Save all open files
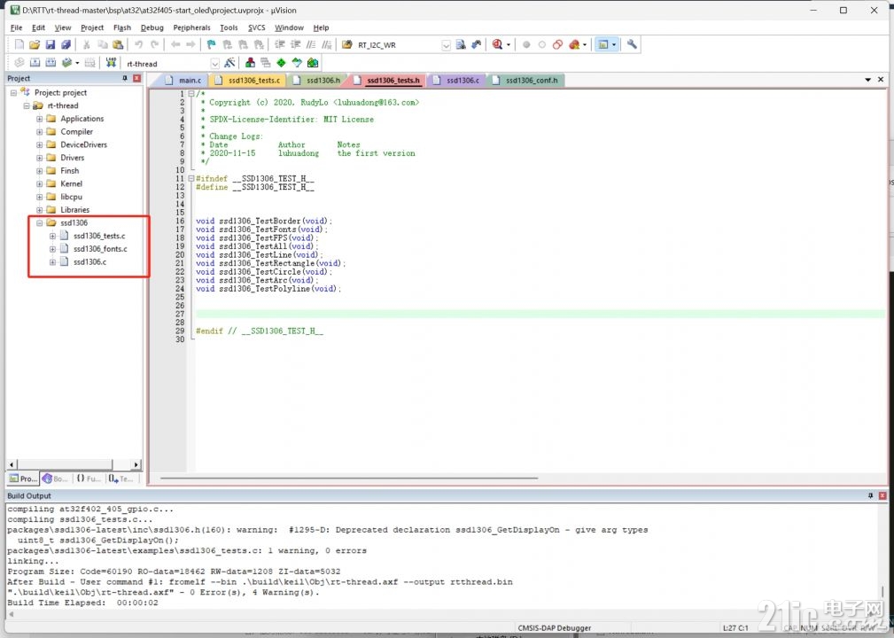 [66, 44]
